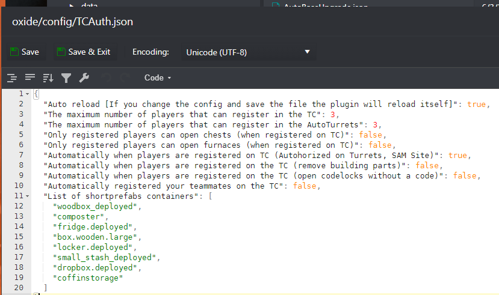
Task: Compact JSON data icon in toolbar
Action: (30, 78)
